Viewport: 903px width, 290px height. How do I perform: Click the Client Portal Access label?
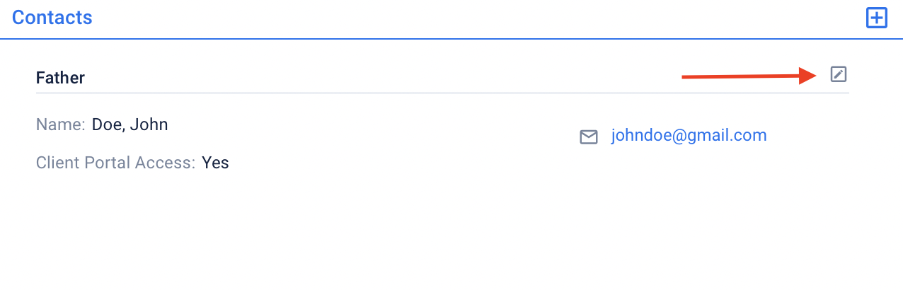coord(115,163)
